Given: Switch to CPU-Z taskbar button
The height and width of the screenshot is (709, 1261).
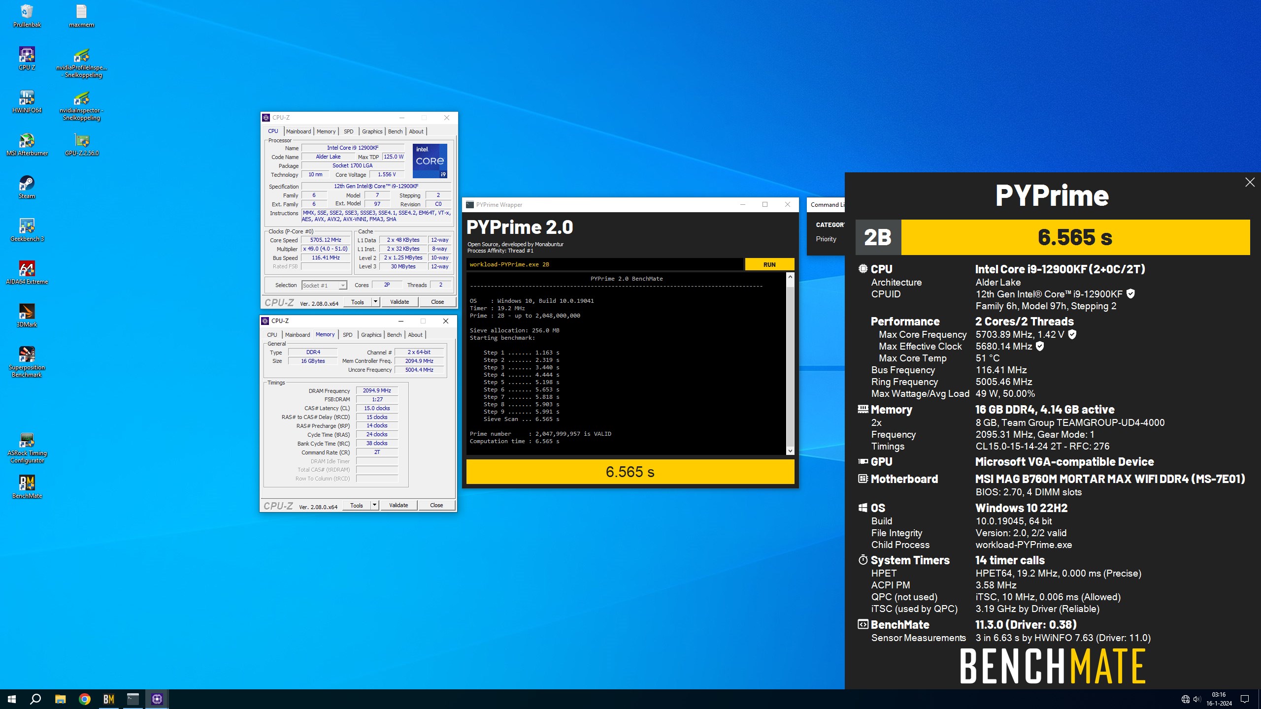Looking at the screenshot, I should 157,699.
